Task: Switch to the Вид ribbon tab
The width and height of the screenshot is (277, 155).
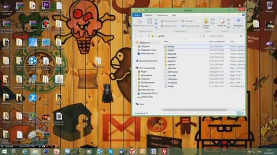Action: 174,15
